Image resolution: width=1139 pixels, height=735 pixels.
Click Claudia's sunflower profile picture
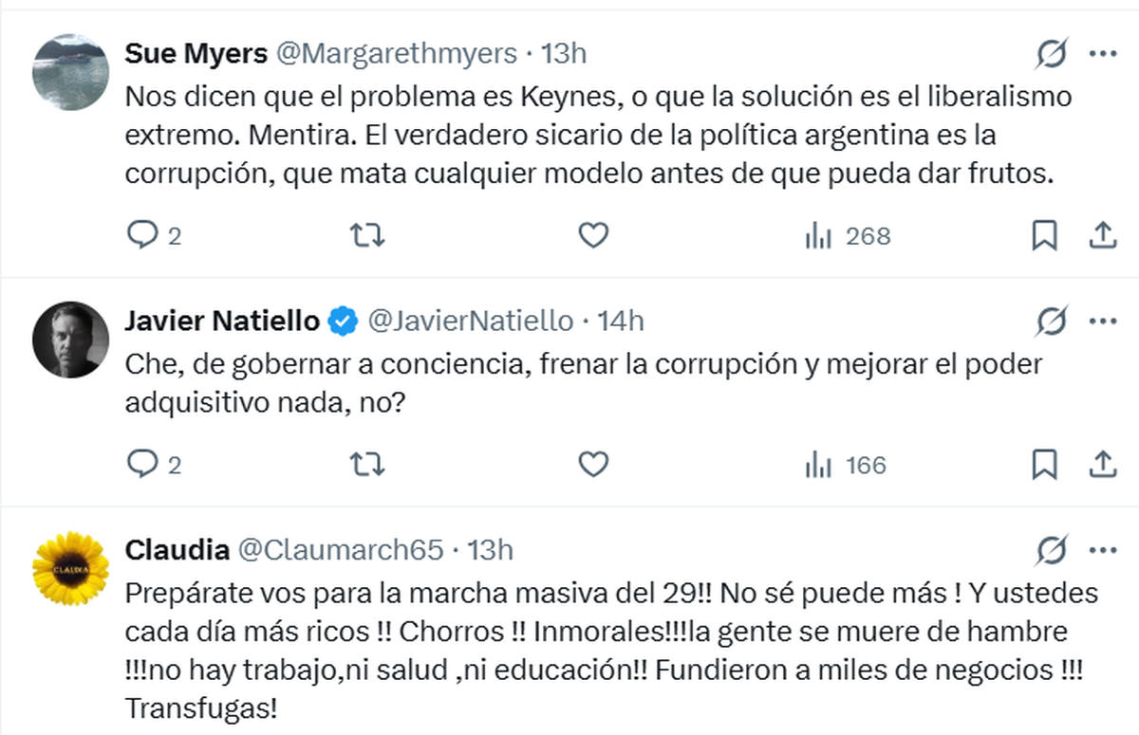(70, 569)
